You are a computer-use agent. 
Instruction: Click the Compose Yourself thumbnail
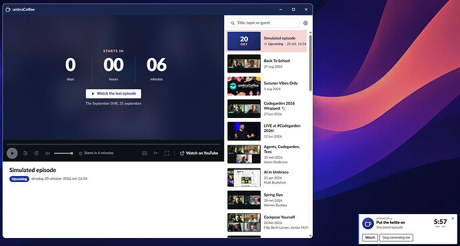(x=244, y=222)
